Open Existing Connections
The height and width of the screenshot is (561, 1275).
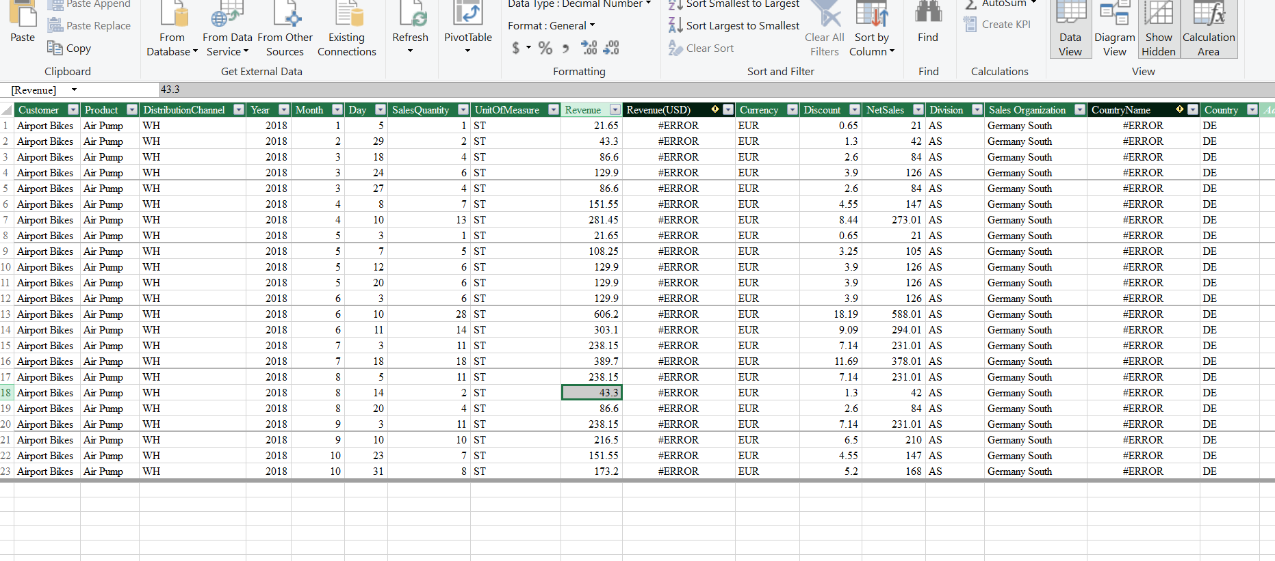347,29
